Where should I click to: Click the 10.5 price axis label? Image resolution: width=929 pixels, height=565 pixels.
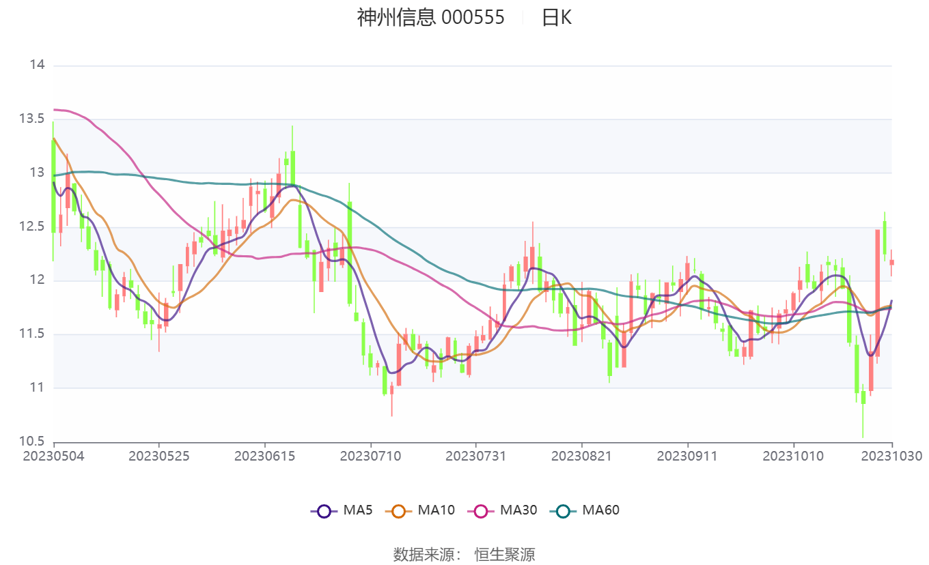[x=32, y=441]
